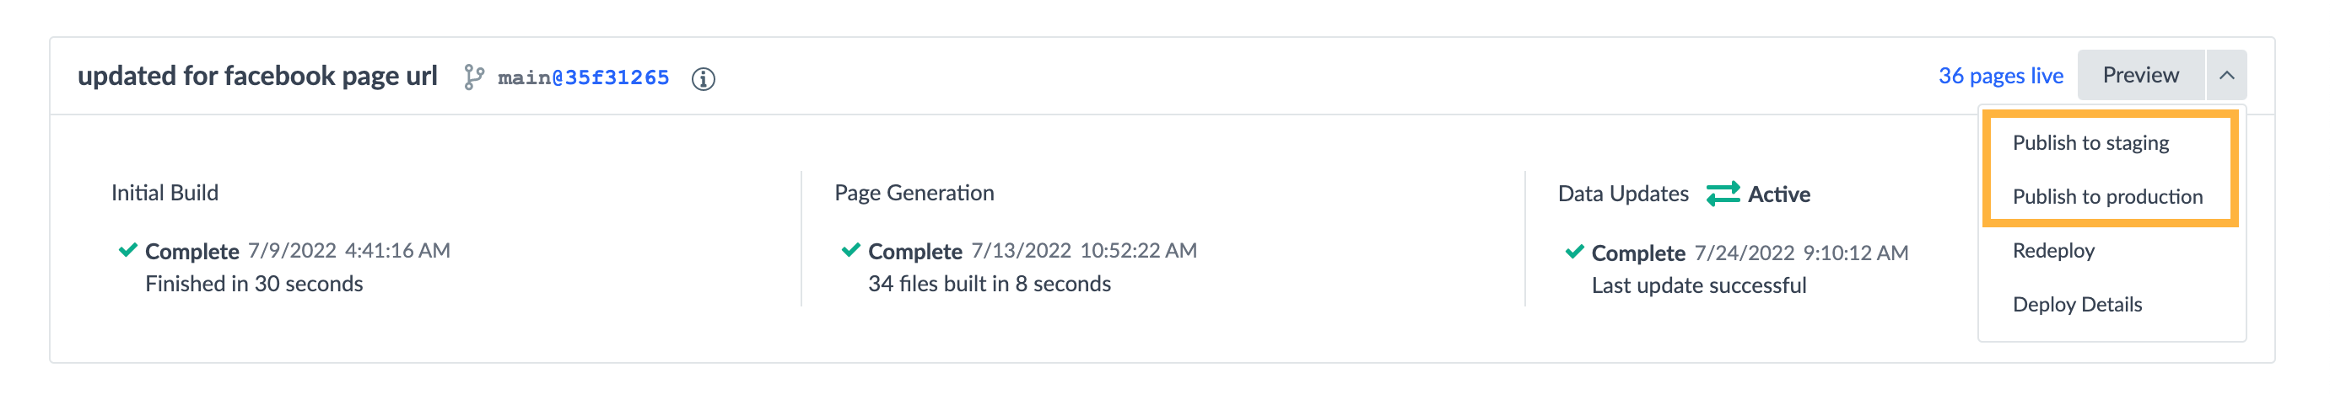The width and height of the screenshot is (2330, 394).
Task: Click the Active status label
Action: click(1778, 194)
